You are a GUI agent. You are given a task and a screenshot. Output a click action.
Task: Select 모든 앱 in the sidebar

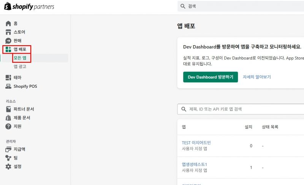(20, 58)
